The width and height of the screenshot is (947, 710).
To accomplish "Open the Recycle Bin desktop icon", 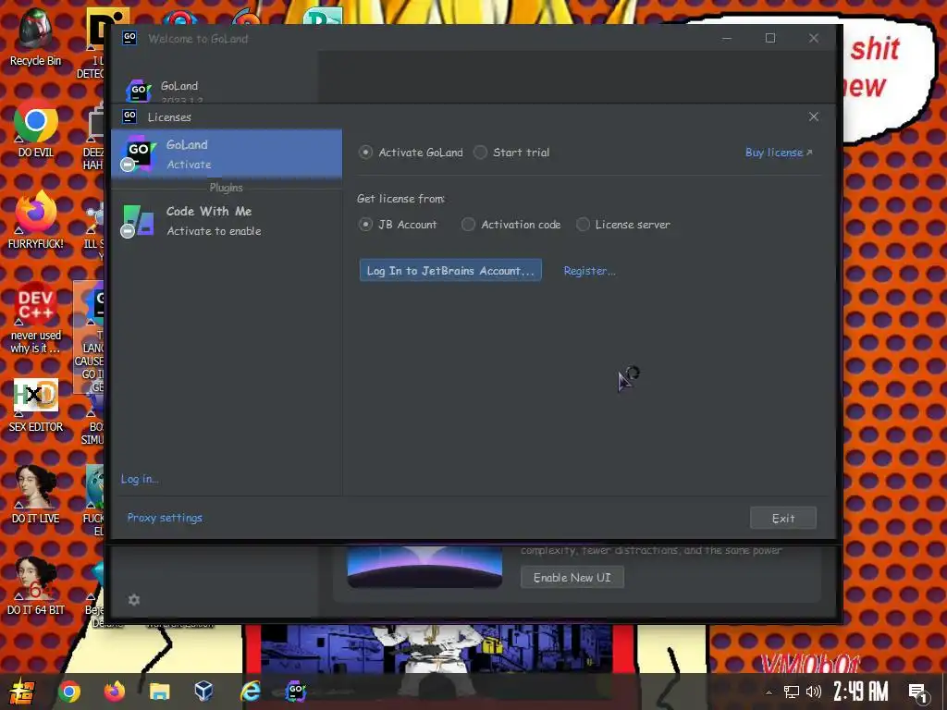I will (x=35, y=37).
